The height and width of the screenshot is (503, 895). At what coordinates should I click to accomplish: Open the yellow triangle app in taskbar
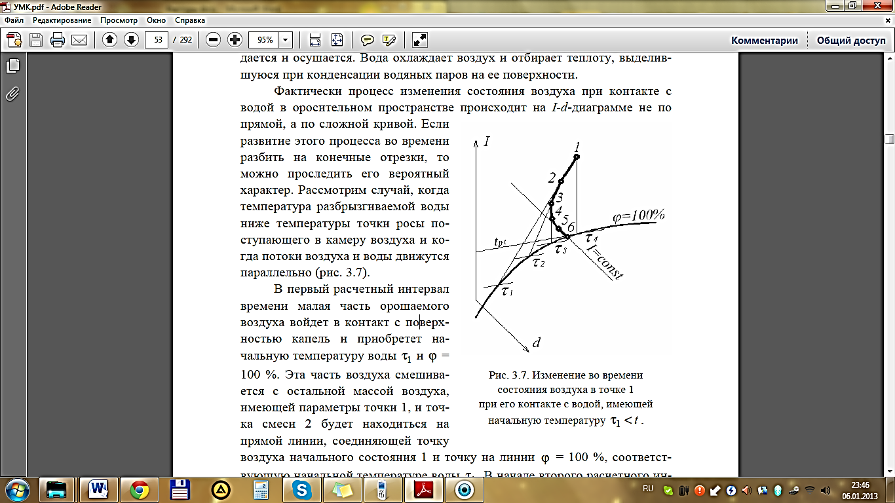(220, 489)
